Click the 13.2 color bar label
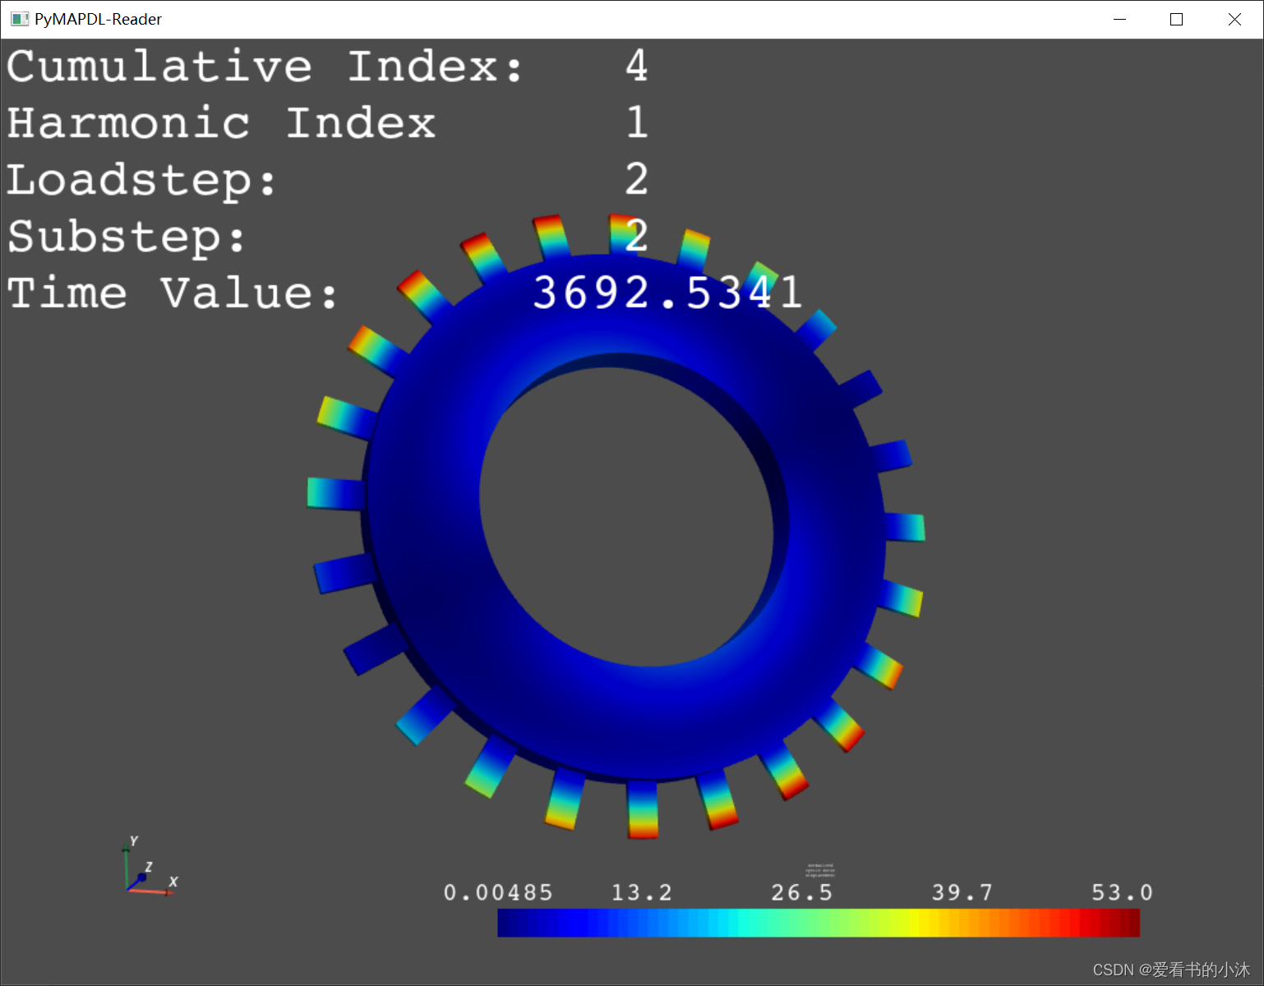Screen dimensions: 1264x986 pos(642,892)
